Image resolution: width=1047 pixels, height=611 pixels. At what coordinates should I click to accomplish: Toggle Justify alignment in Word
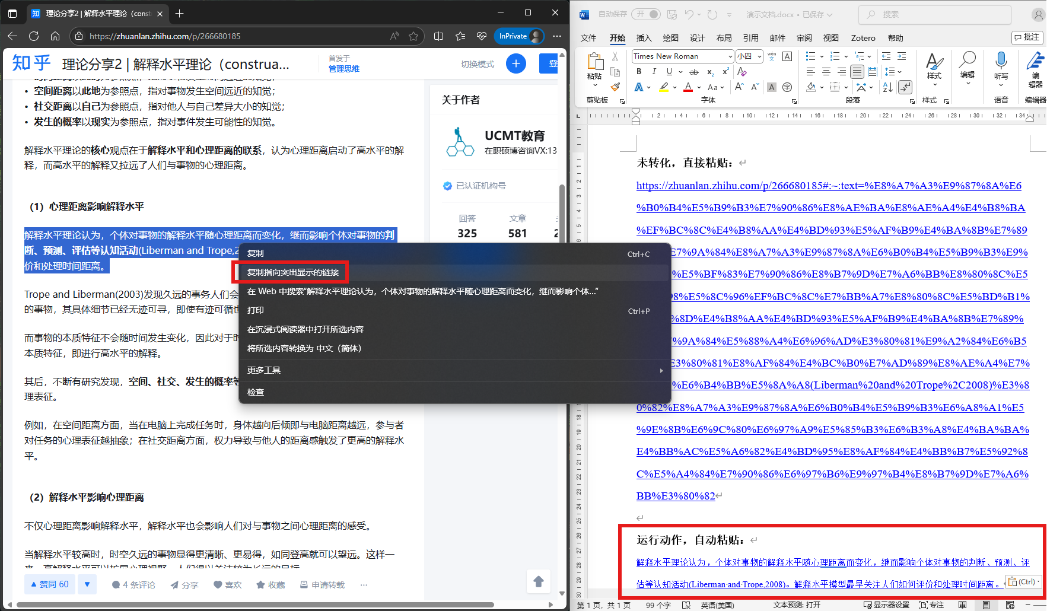pyautogui.click(x=857, y=72)
